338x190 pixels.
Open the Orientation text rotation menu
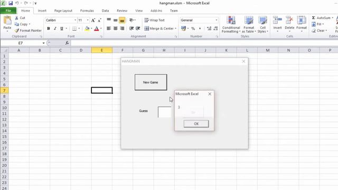[132, 20]
